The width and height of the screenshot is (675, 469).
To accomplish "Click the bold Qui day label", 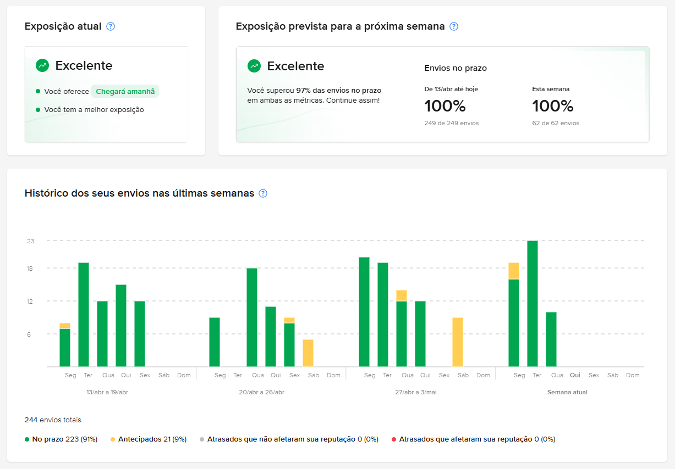I will [x=575, y=376].
